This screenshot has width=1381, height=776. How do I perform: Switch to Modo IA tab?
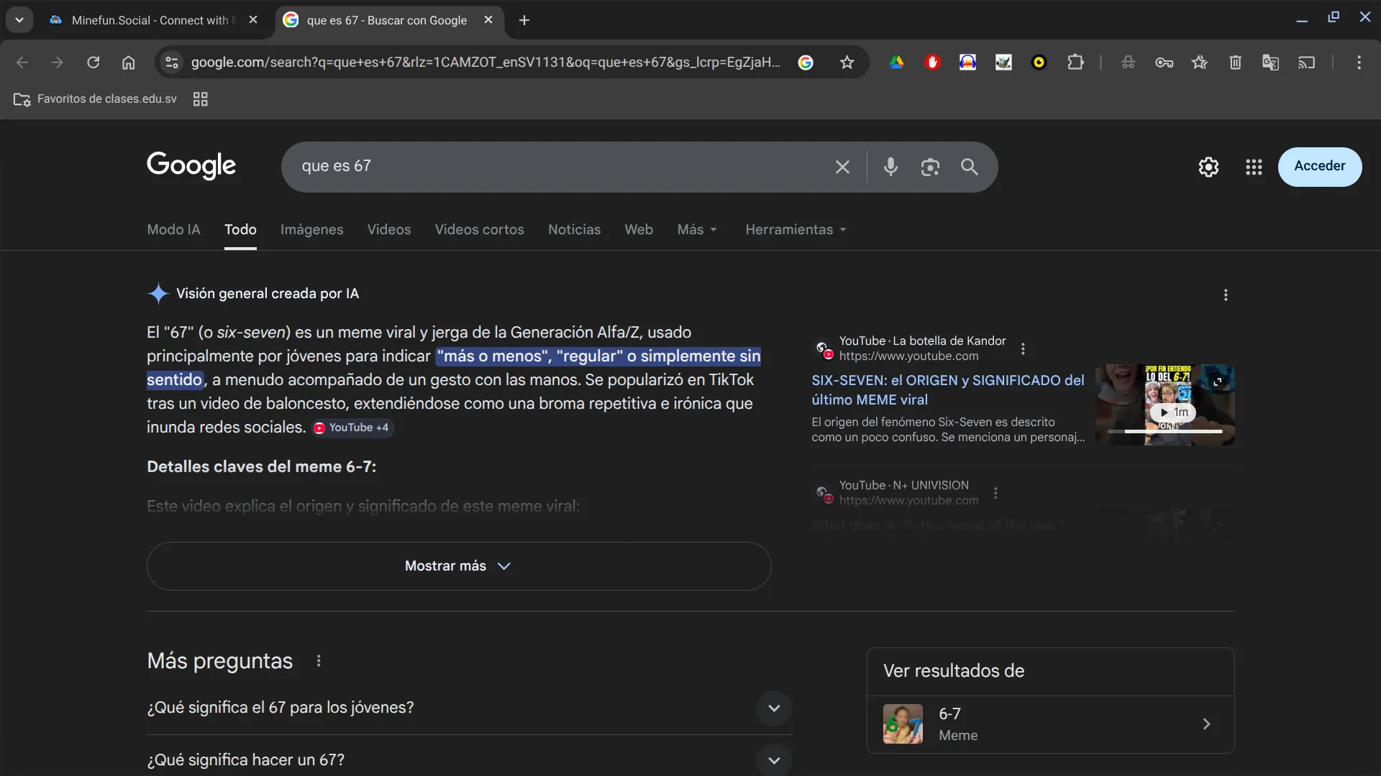click(173, 229)
